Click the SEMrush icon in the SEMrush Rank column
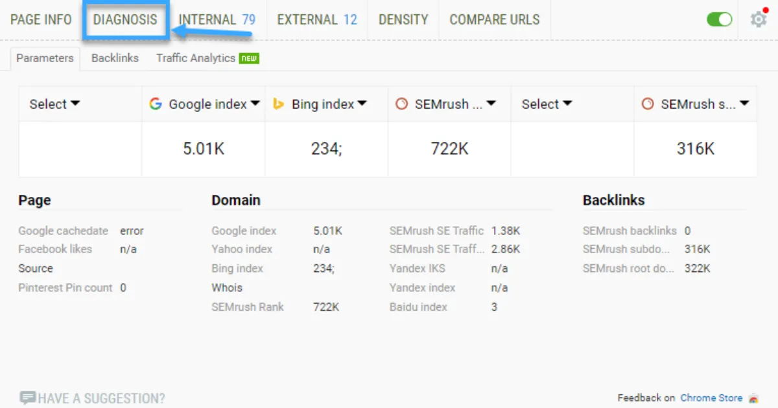This screenshot has height=408, width=778. pos(401,104)
